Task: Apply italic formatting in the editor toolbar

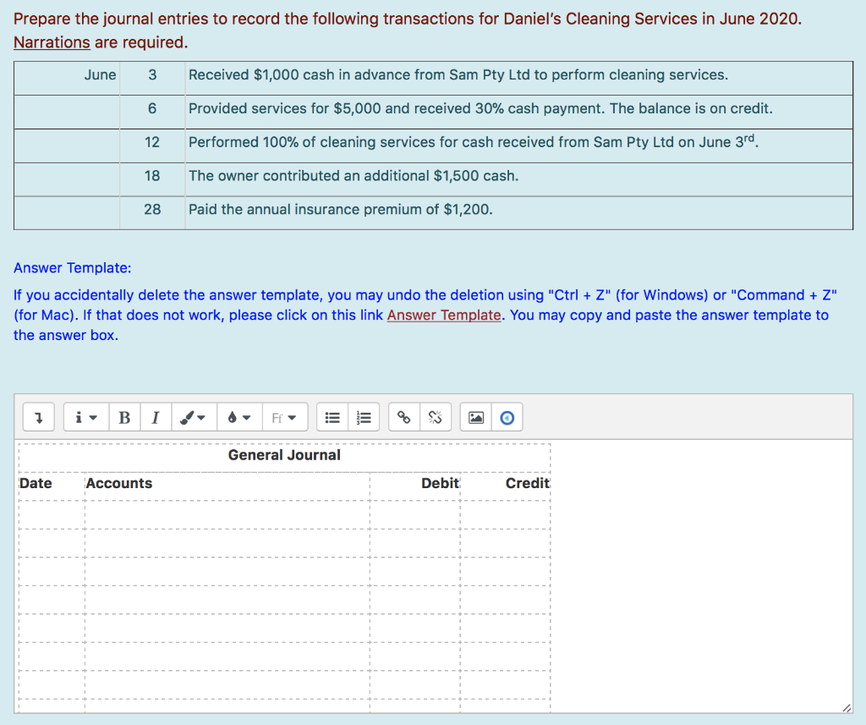Action: click(x=156, y=416)
